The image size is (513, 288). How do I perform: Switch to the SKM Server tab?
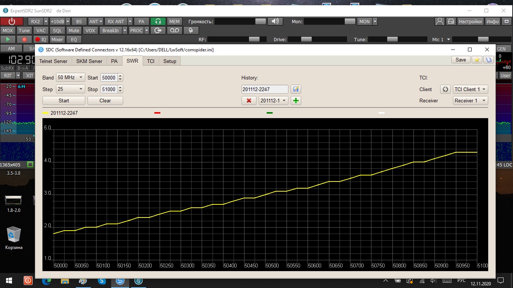[x=89, y=61]
